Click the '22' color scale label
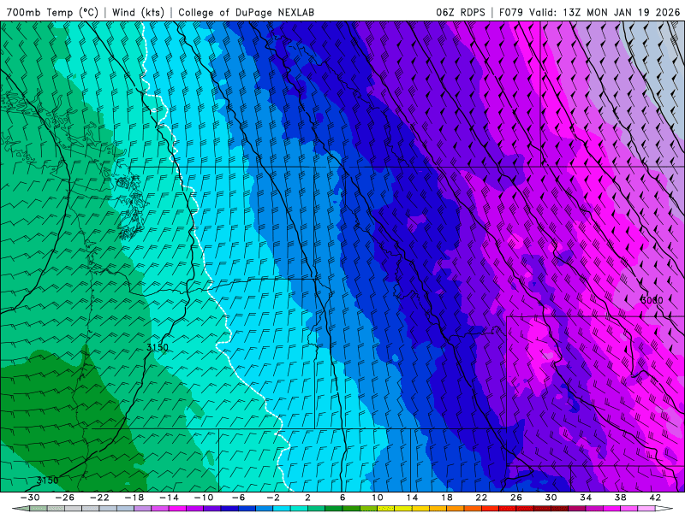Screen dimensions: 685x513 [481, 498]
